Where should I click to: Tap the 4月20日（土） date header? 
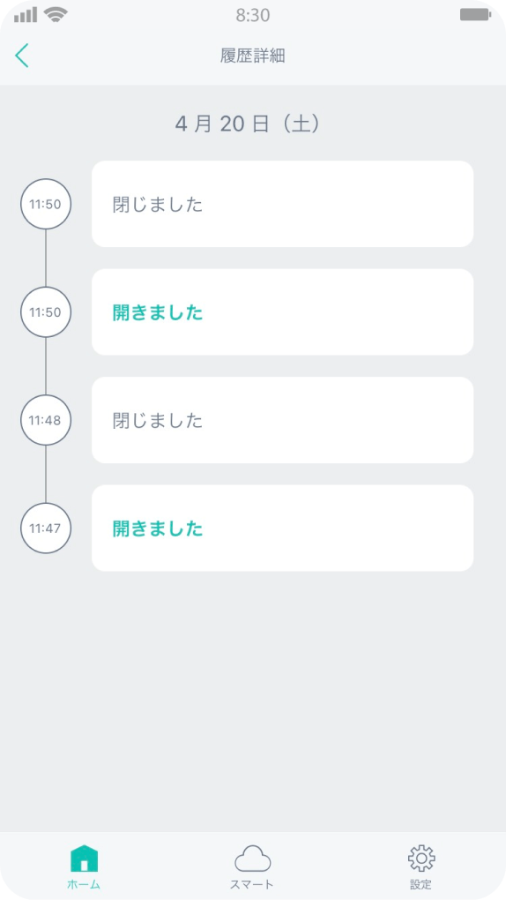(x=247, y=124)
